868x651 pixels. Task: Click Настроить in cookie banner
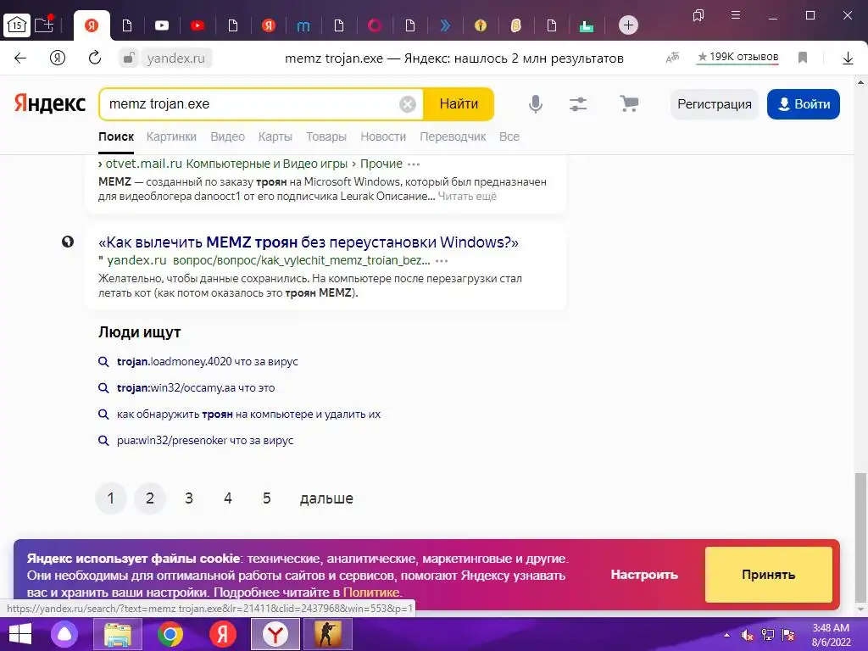(x=644, y=575)
